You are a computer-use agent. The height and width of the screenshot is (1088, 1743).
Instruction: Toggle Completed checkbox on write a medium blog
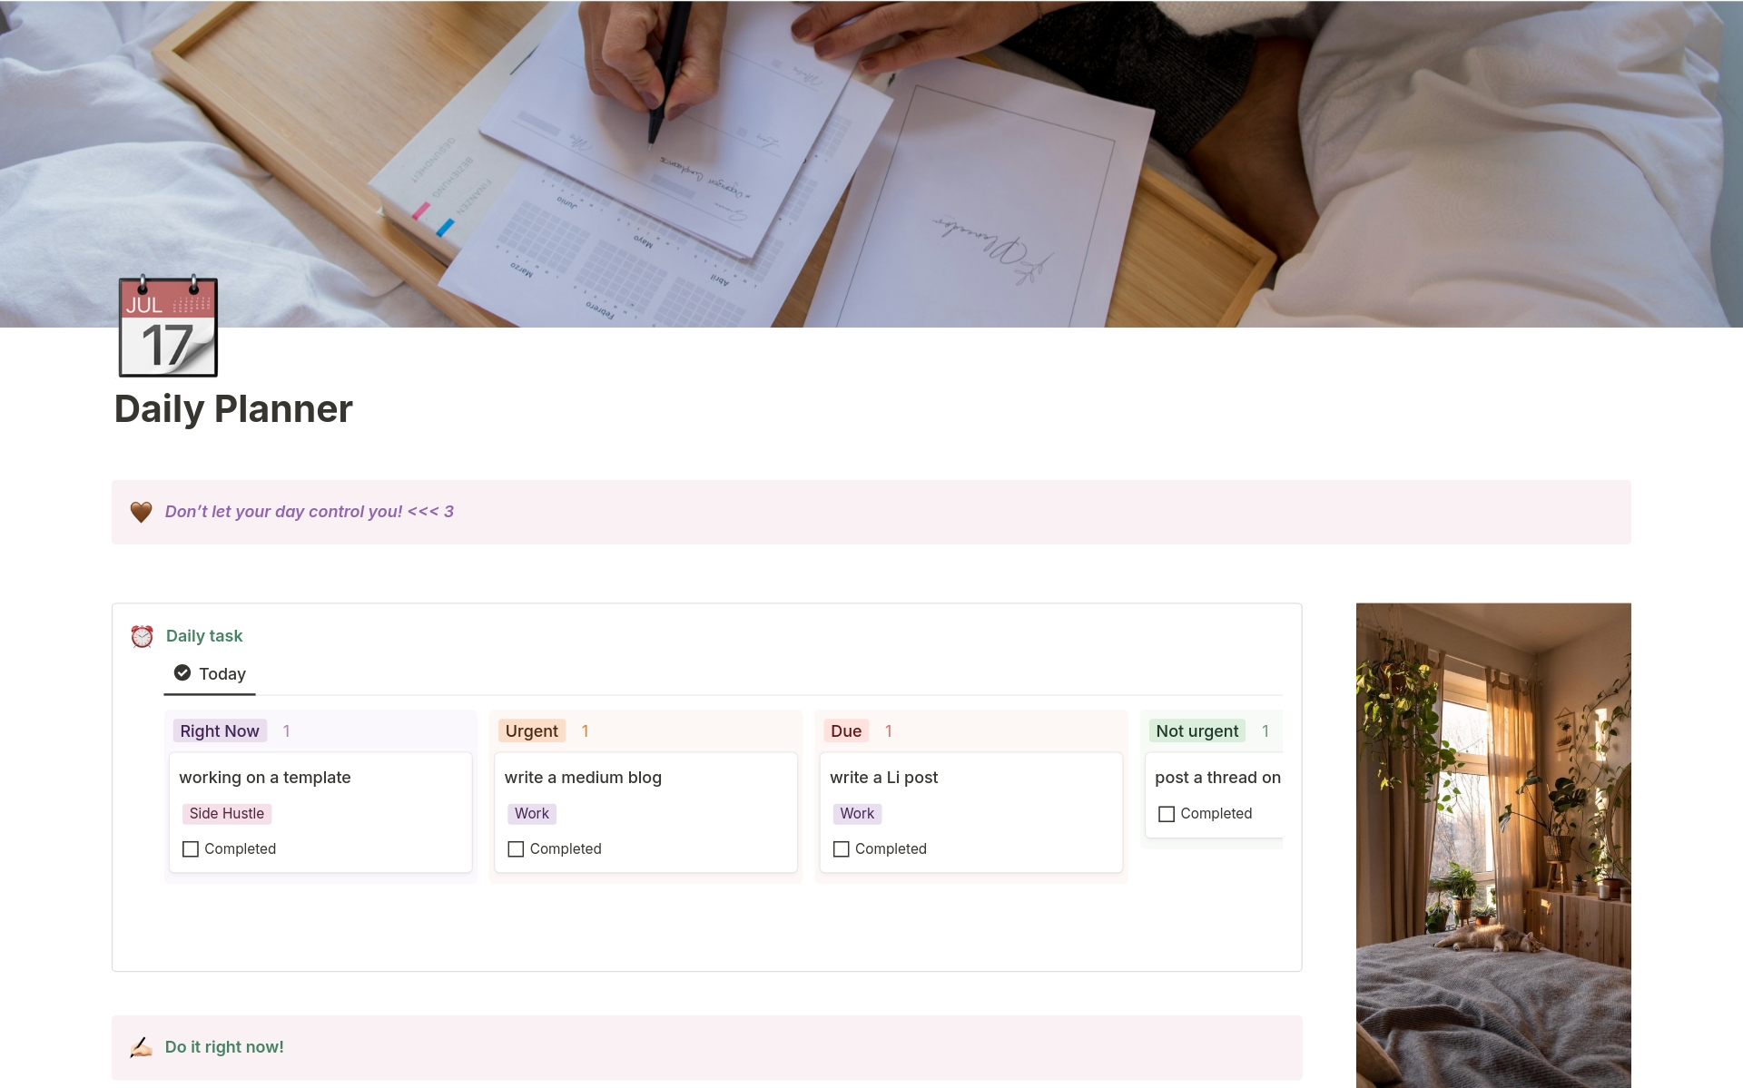[516, 848]
